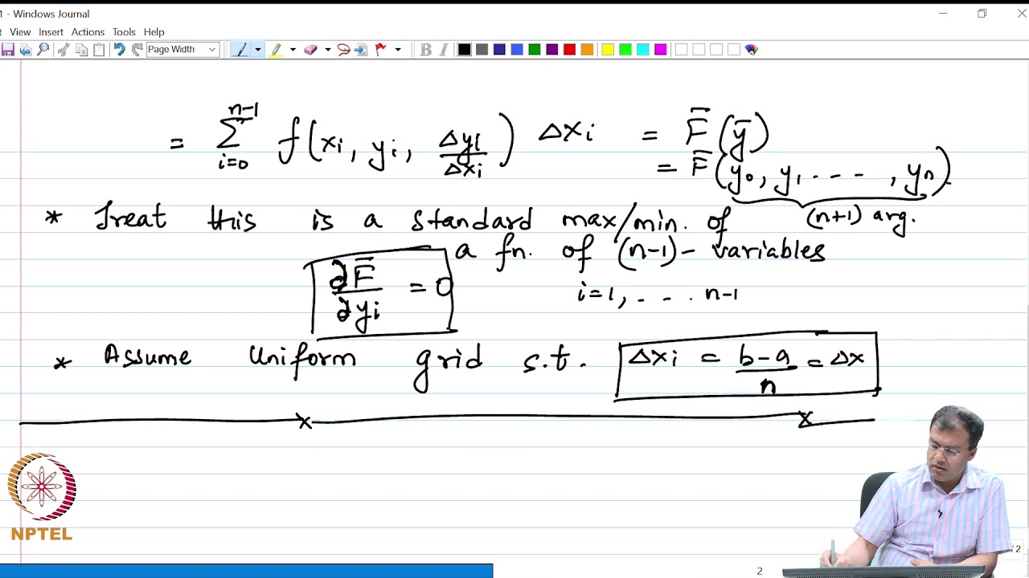
Task: Click the Save icon in toolbar
Action: pyautogui.click(x=8, y=50)
